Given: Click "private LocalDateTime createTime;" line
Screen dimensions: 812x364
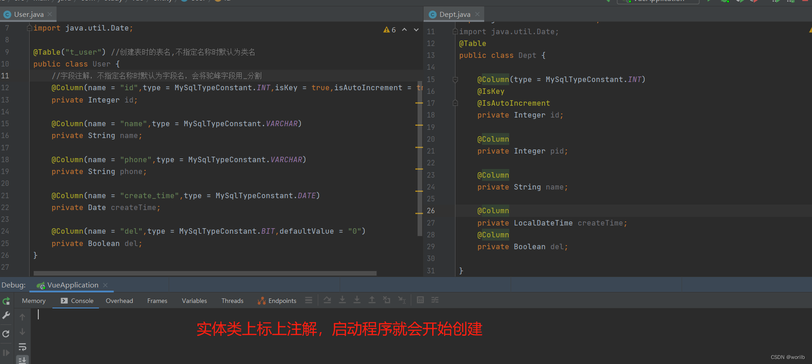Looking at the screenshot, I should (552, 223).
